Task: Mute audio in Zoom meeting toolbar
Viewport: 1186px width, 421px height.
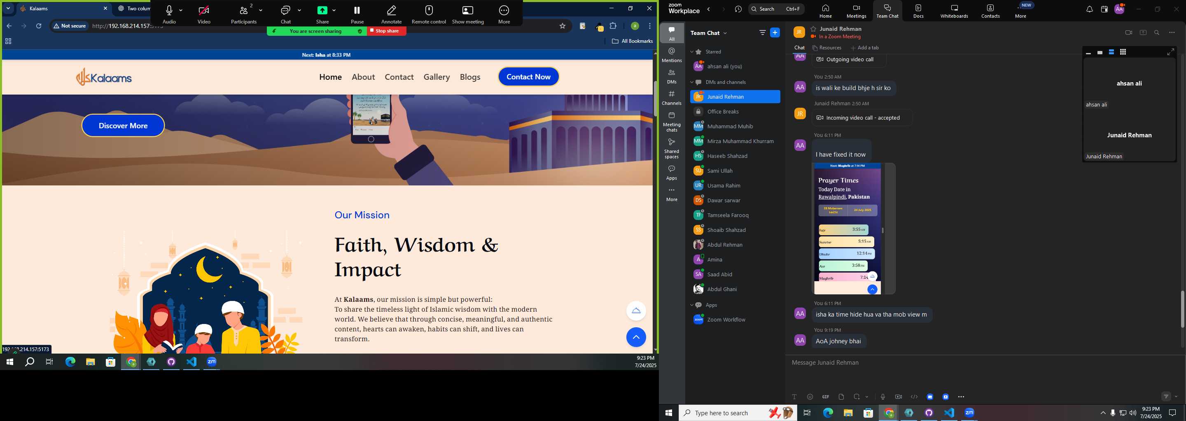Action: (169, 13)
